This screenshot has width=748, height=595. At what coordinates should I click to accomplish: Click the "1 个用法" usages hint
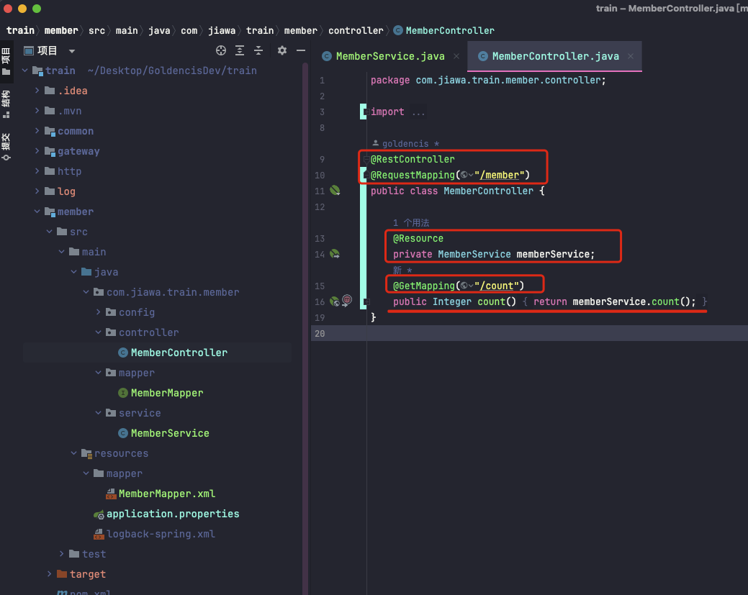click(411, 222)
